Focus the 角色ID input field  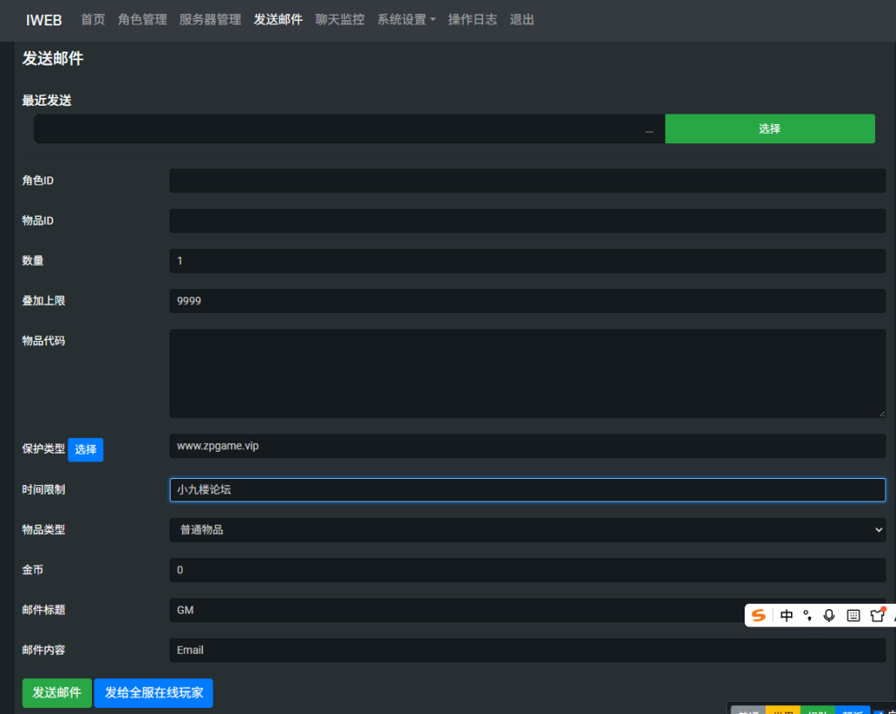click(x=528, y=180)
